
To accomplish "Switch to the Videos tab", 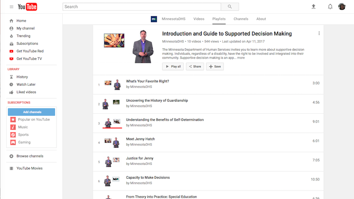I will point(199,19).
